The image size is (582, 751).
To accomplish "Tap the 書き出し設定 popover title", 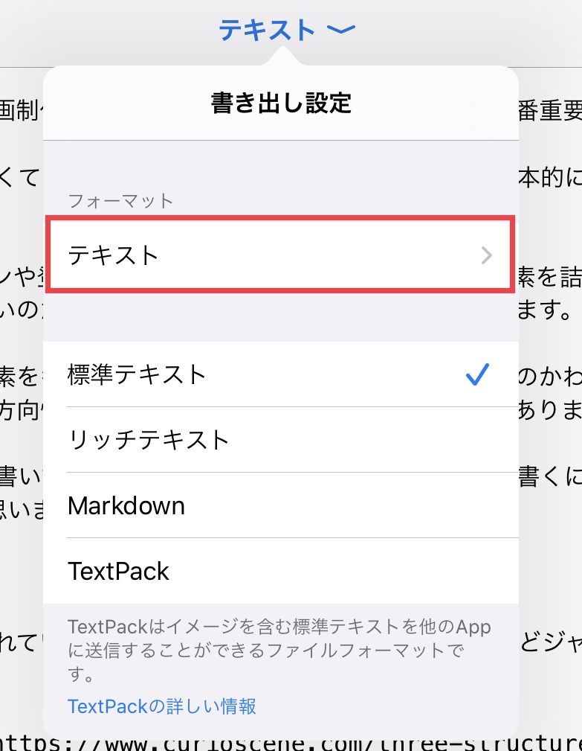I will tap(280, 103).
